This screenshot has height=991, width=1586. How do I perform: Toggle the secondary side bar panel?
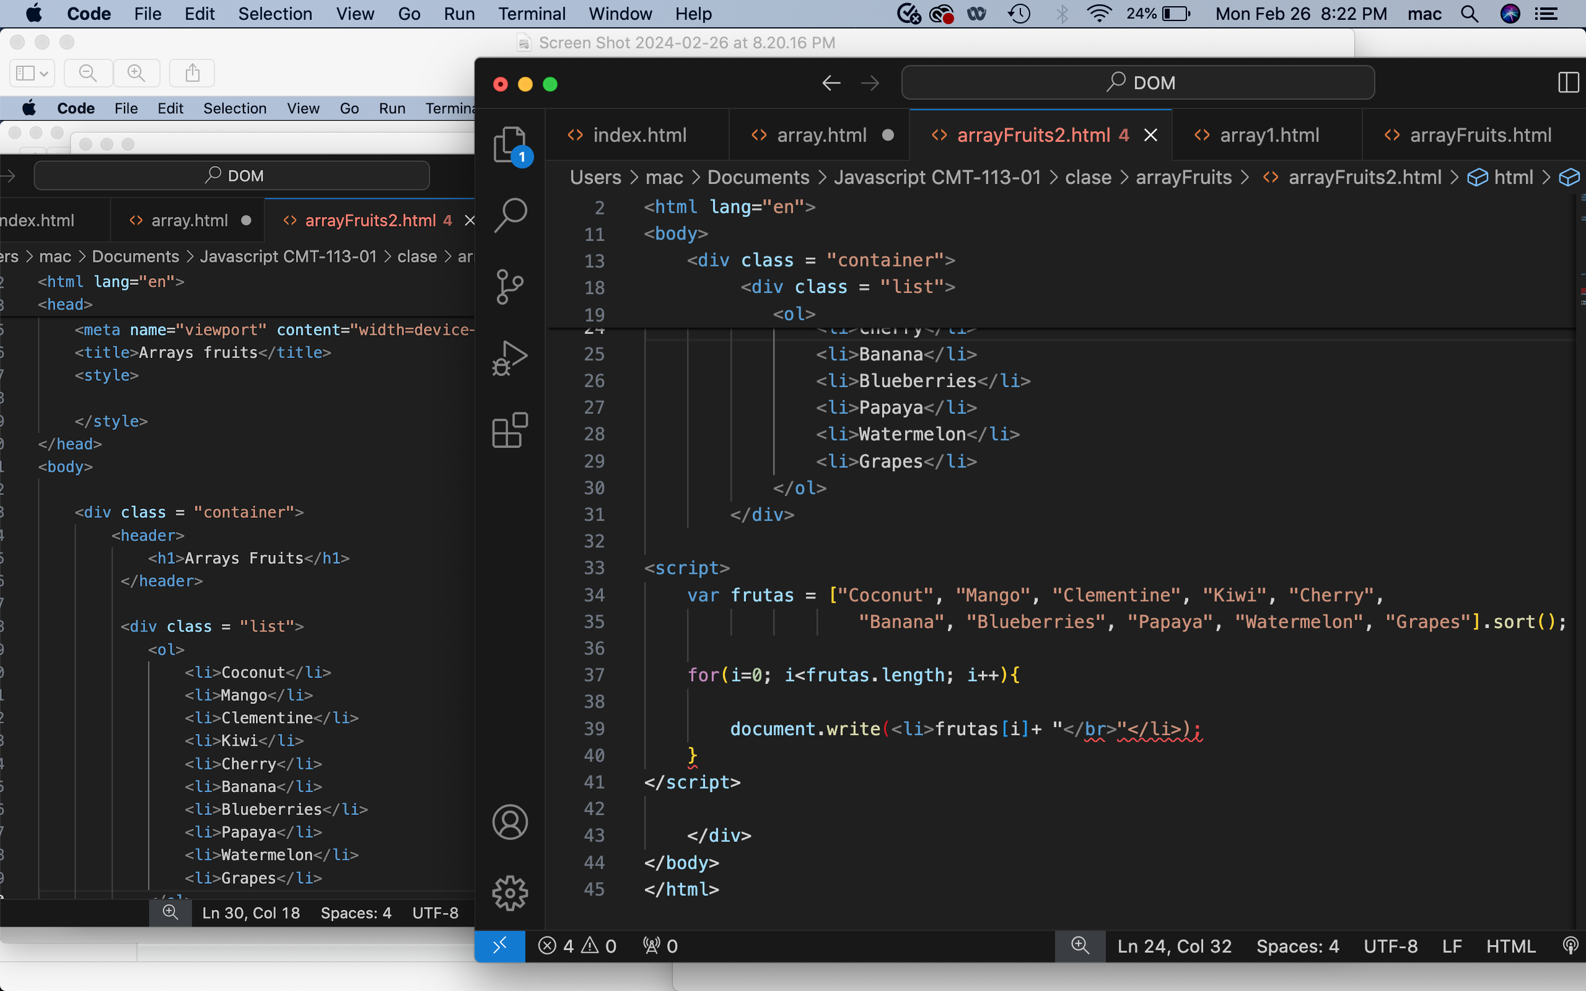1569,82
